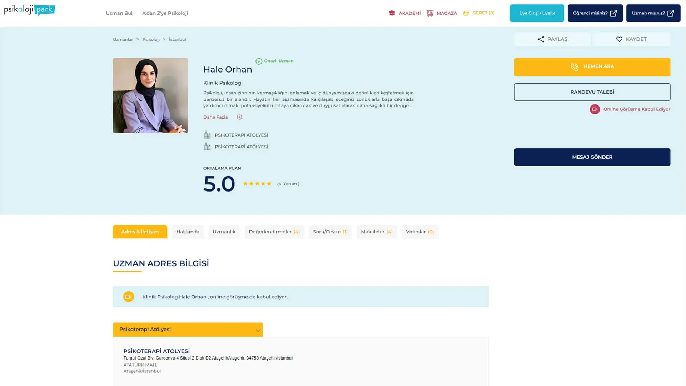Click the external link icon on Uzman mısınız

[671, 13]
